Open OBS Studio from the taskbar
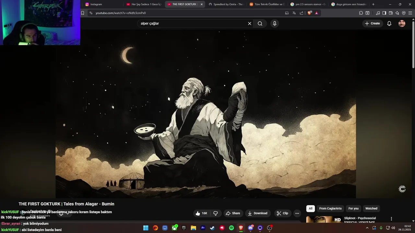This screenshot has height=233, width=415. (269, 228)
